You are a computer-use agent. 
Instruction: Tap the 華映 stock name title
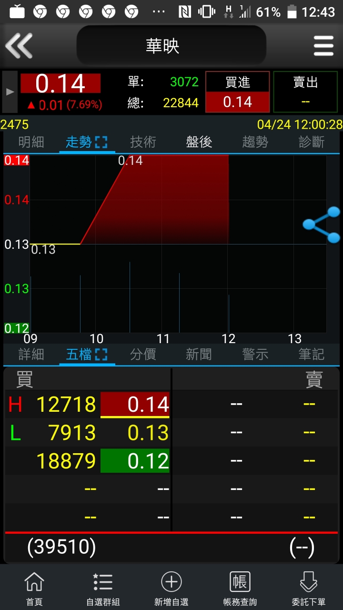coord(162,46)
